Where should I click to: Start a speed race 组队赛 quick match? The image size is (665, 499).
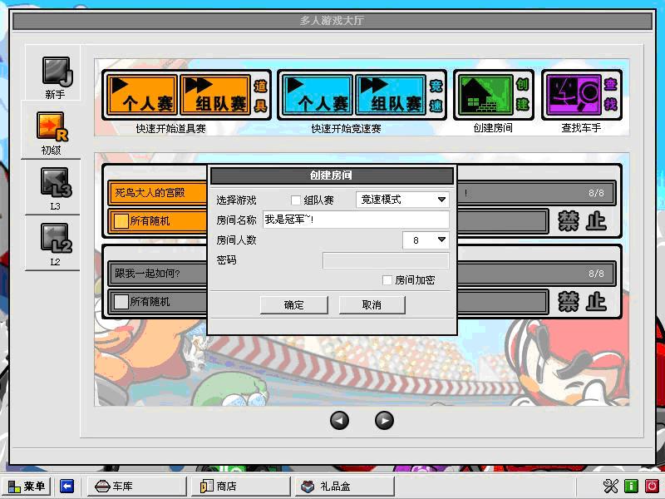390,95
